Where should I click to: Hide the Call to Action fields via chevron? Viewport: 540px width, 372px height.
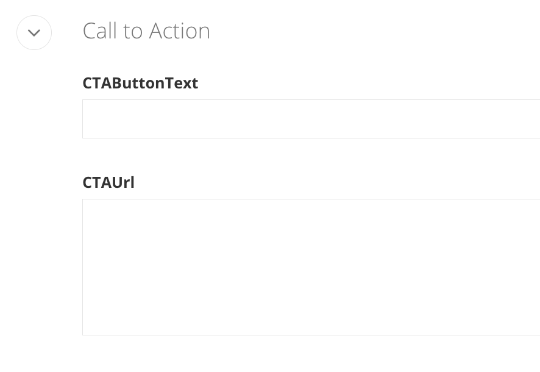click(34, 33)
